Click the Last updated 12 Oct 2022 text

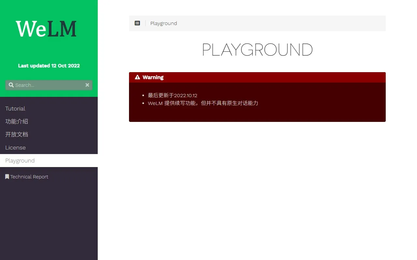[x=49, y=66]
